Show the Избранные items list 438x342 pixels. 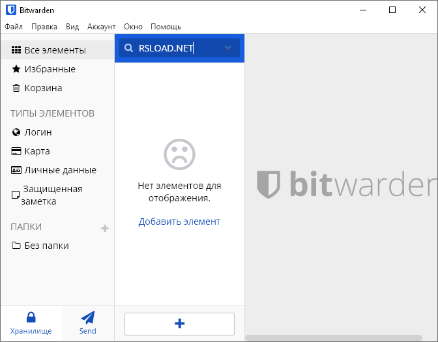tap(50, 69)
